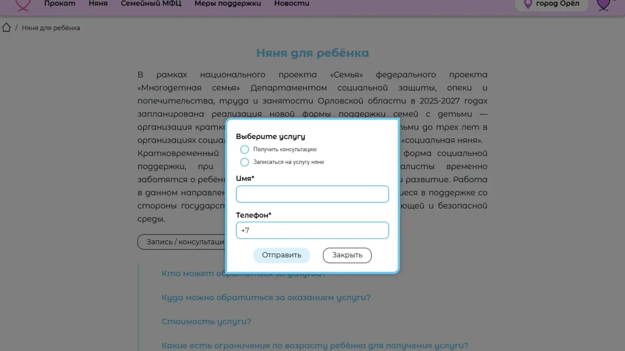Click the purple heart icon in header
The width and height of the screenshot is (625, 351).
coord(604,4)
